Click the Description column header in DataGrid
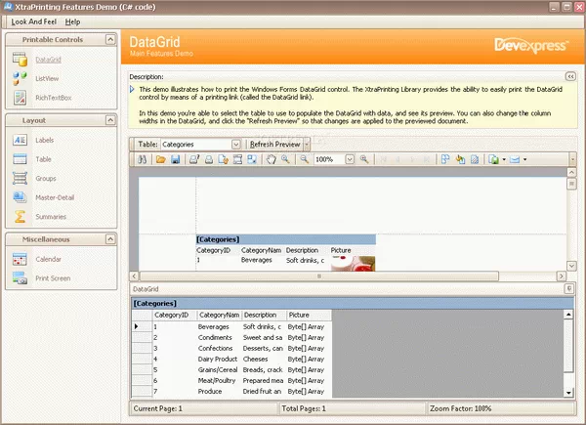The width and height of the screenshot is (586, 425). tap(264, 316)
